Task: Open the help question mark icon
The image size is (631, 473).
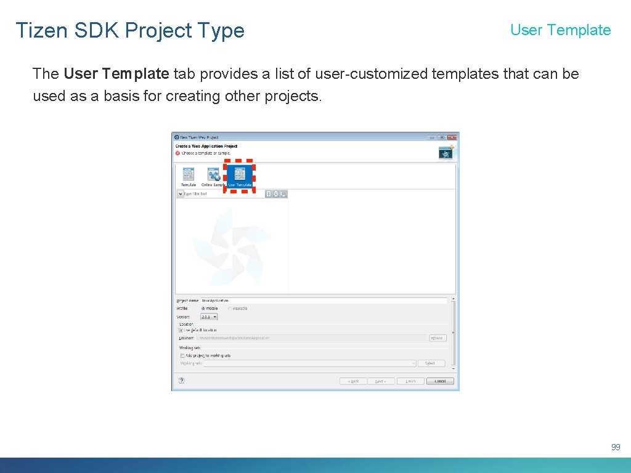Action: pyautogui.click(x=182, y=381)
